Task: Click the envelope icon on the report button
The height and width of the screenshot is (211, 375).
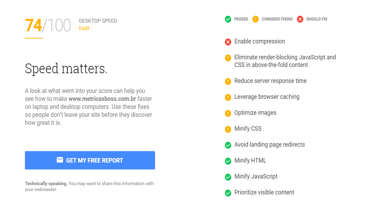Action: click(60, 160)
